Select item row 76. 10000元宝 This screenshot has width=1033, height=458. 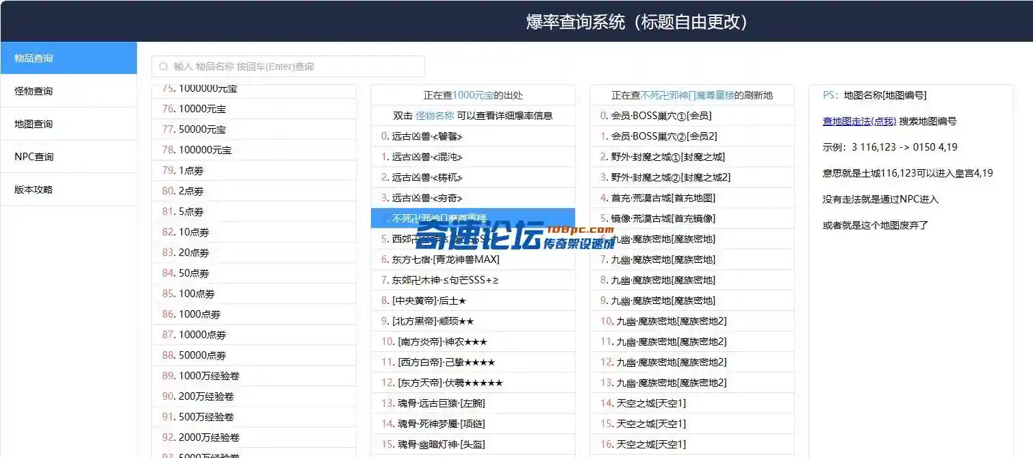[254, 109]
